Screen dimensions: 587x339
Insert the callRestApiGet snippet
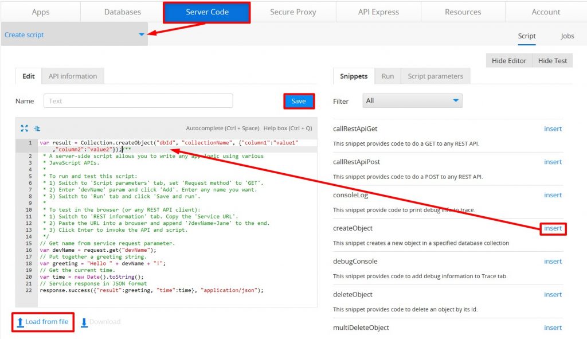click(x=553, y=128)
